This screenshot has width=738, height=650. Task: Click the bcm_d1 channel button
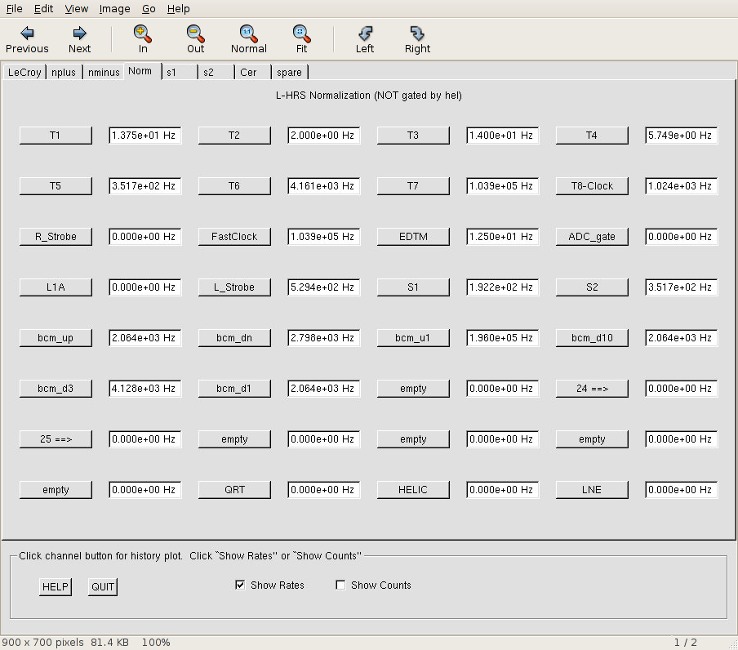click(234, 389)
